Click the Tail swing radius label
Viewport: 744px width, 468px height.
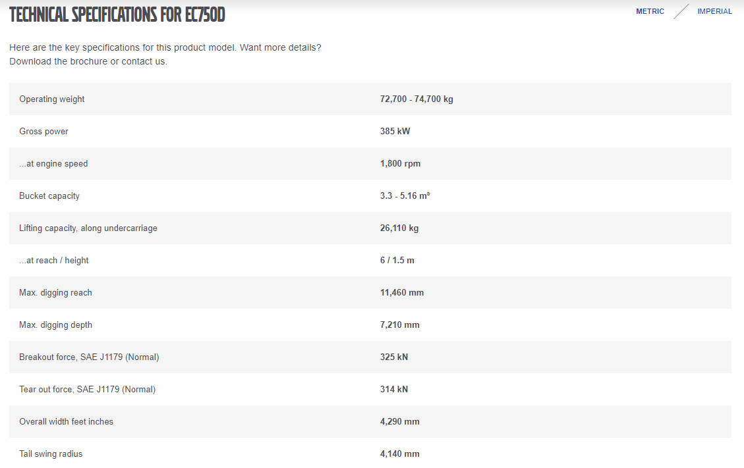click(x=51, y=454)
